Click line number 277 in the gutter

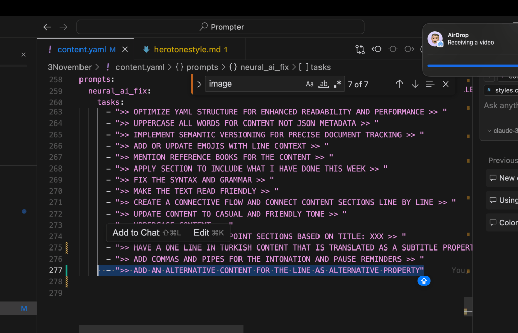pos(56,270)
